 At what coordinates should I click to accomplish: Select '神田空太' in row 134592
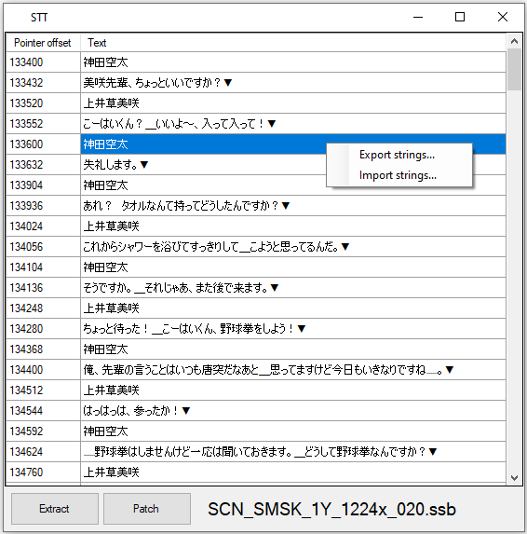click(x=105, y=431)
